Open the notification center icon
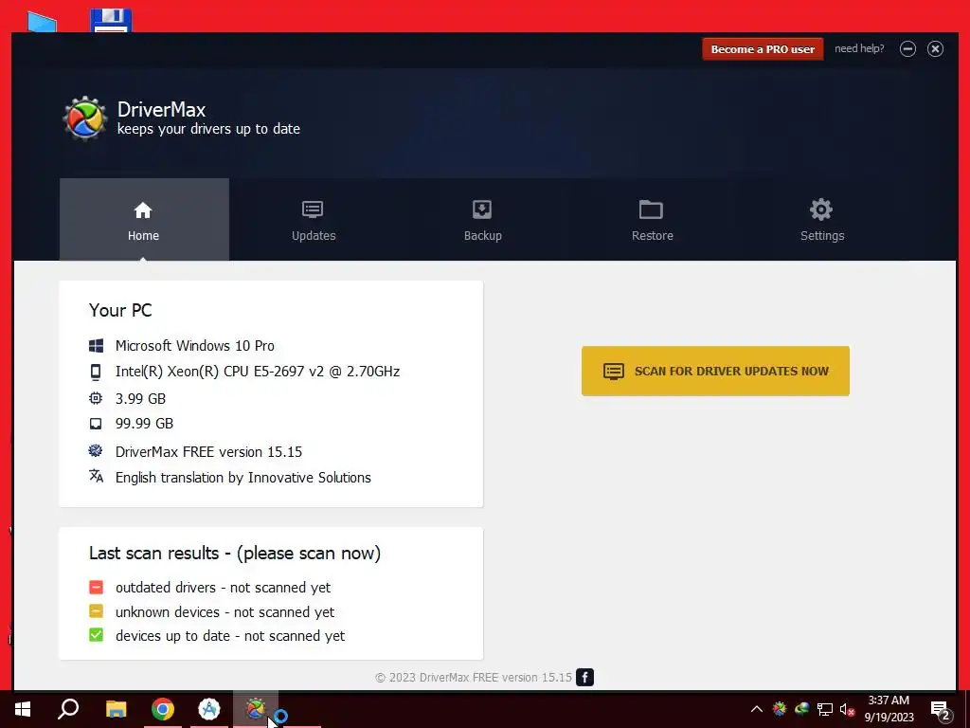The image size is (970, 728). (941, 709)
